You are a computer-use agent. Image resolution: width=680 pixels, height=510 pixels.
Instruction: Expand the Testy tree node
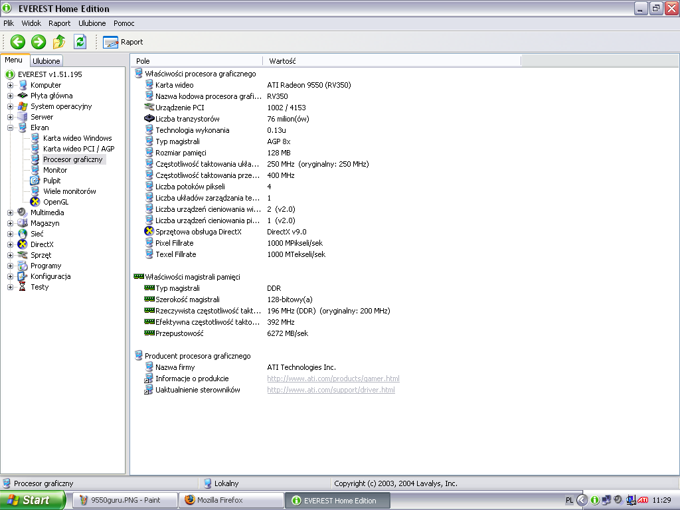tap(11, 287)
